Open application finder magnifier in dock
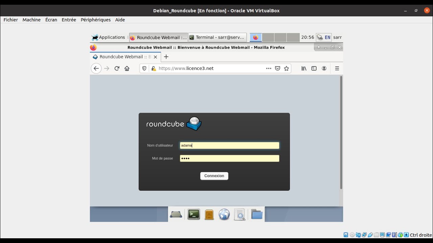 pos(240,215)
